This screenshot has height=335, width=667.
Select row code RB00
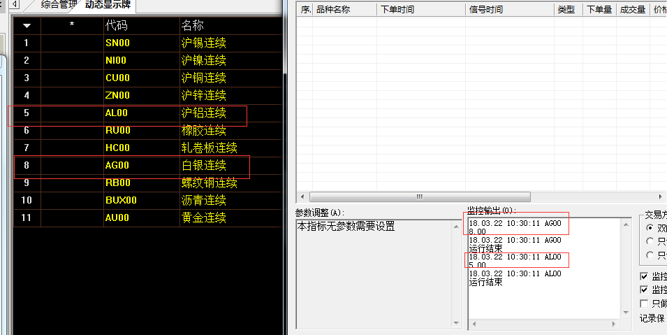tap(117, 183)
